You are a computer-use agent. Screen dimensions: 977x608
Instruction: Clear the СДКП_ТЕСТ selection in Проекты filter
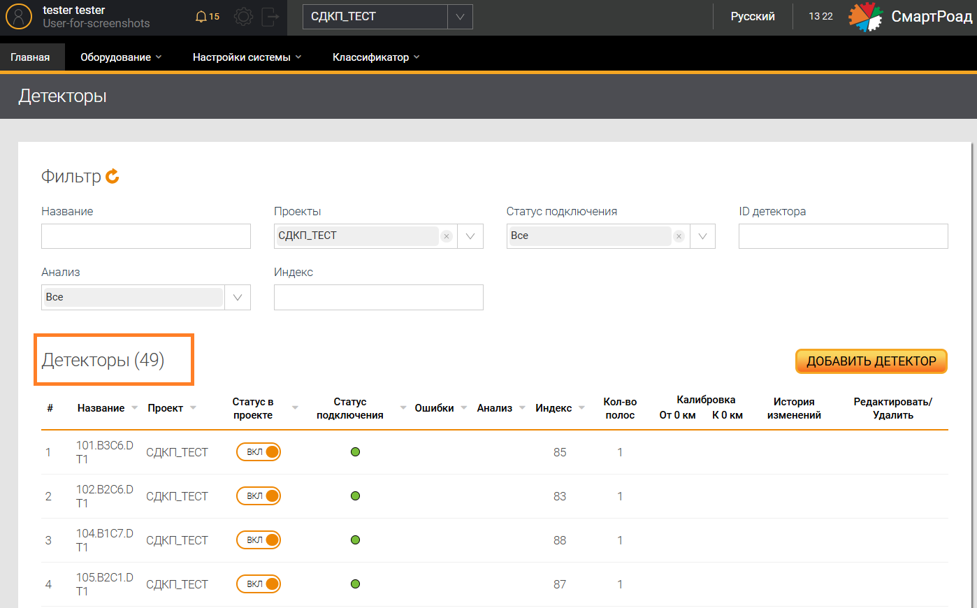point(447,236)
